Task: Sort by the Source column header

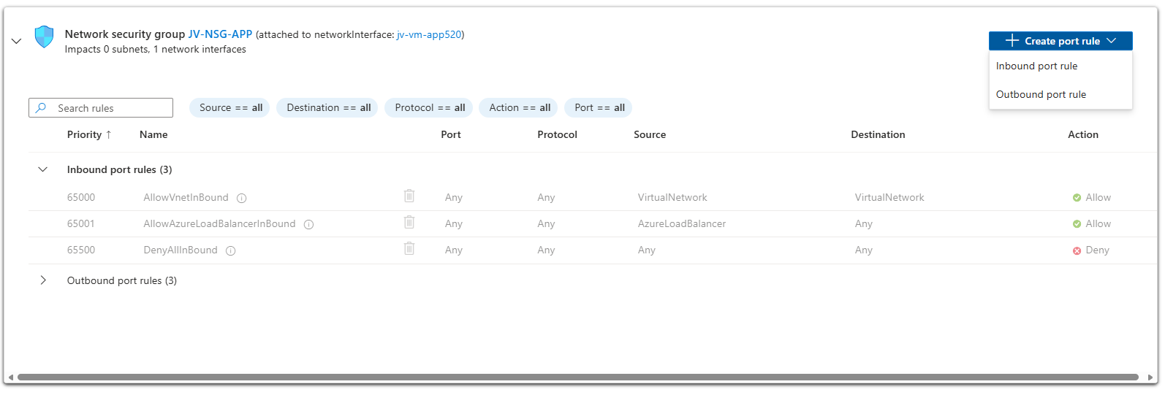Action: (x=650, y=134)
